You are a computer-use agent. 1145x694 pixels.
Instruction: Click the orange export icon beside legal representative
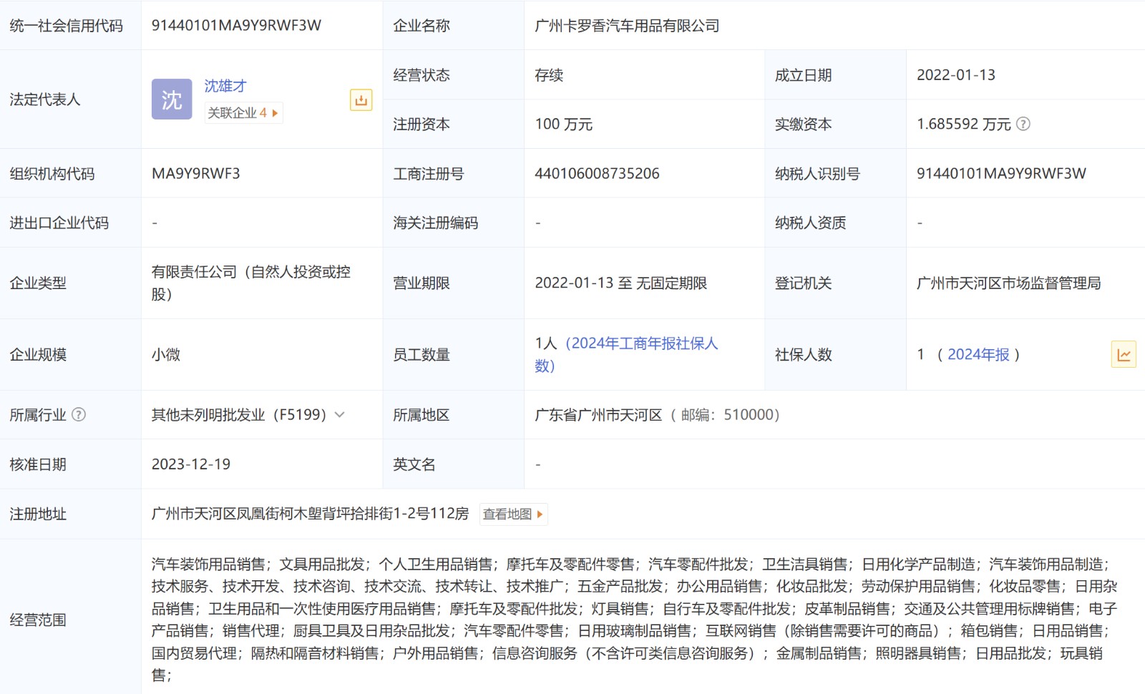point(361,100)
